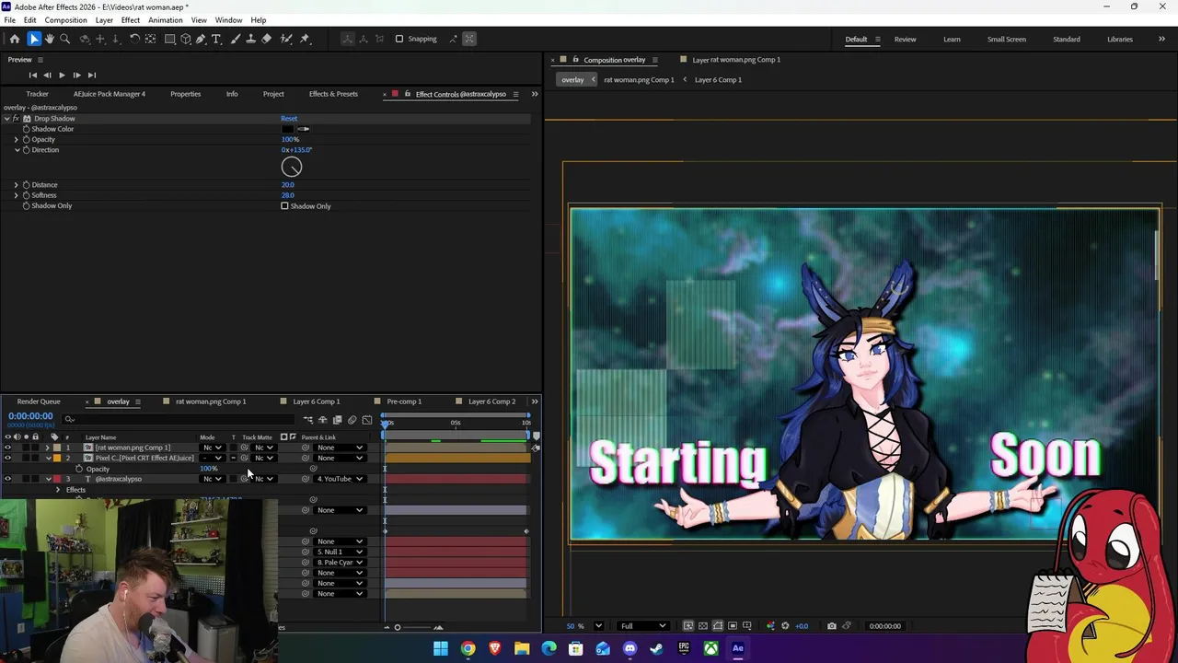Select the Clone Stamp tool
Image resolution: width=1178 pixels, height=663 pixels.
(250, 39)
